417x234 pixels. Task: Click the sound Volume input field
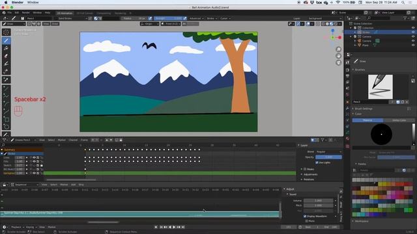click(x=318, y=201)
